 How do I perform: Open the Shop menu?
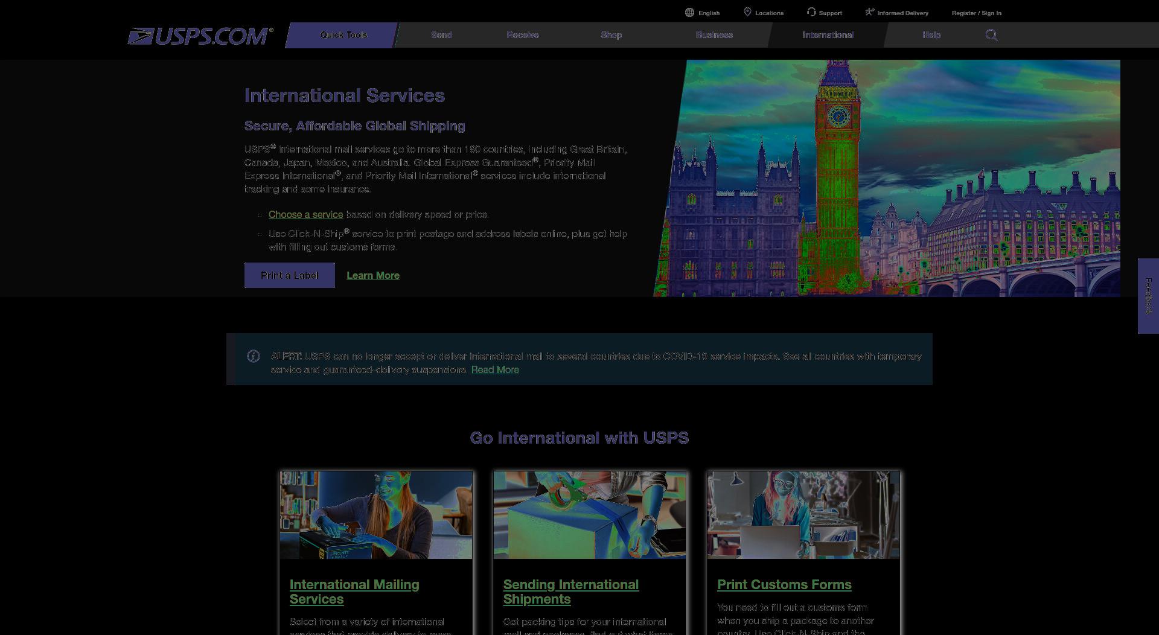[611, 35]
